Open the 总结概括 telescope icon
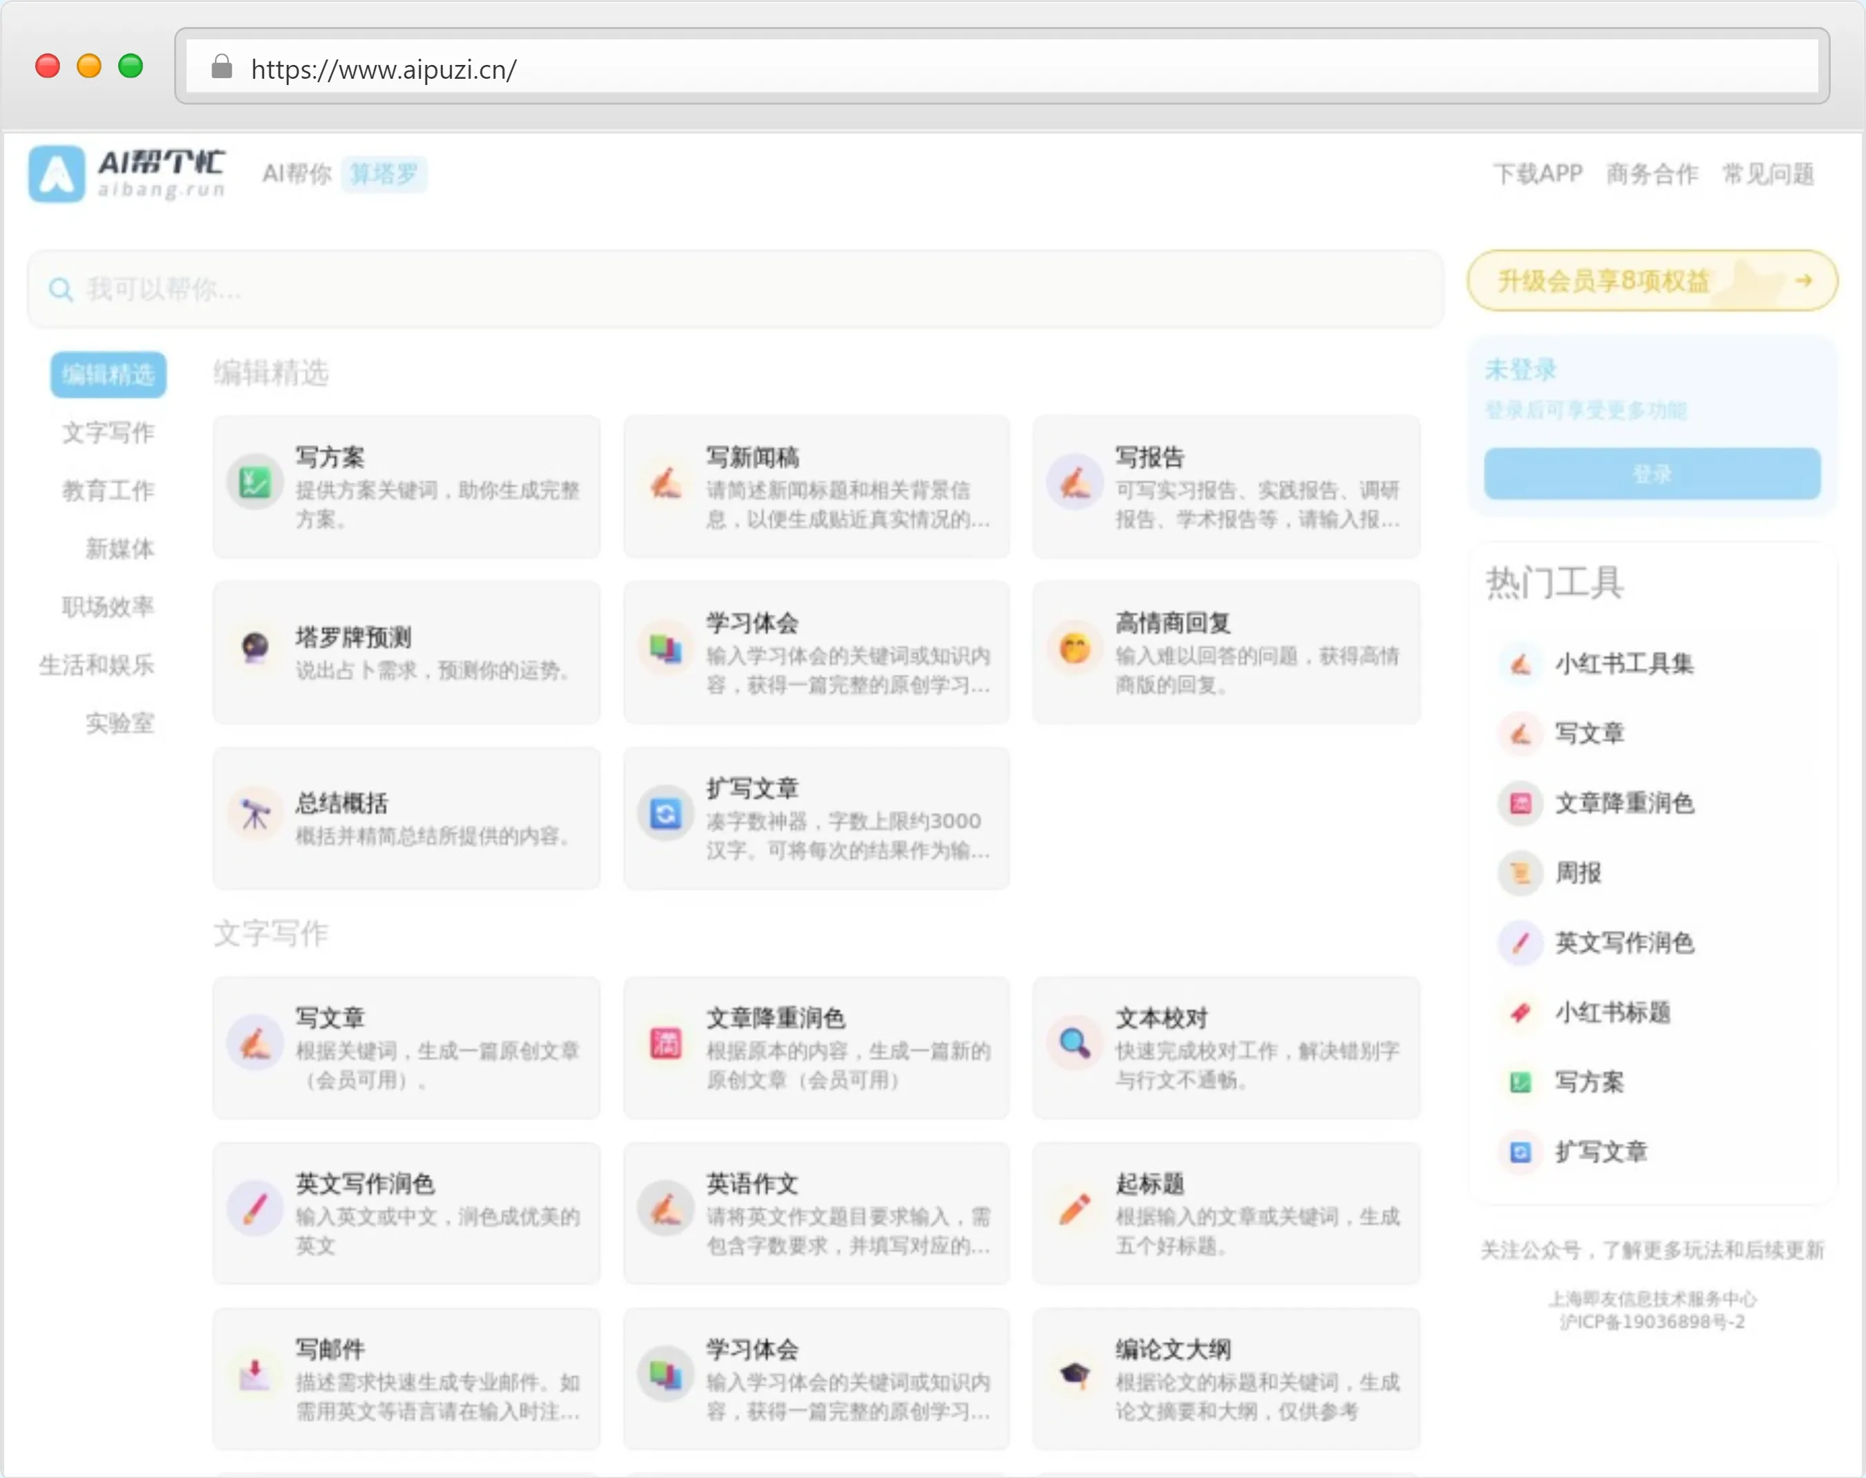Viewport: 1866px width, 1478px height. tap(254, 814)
